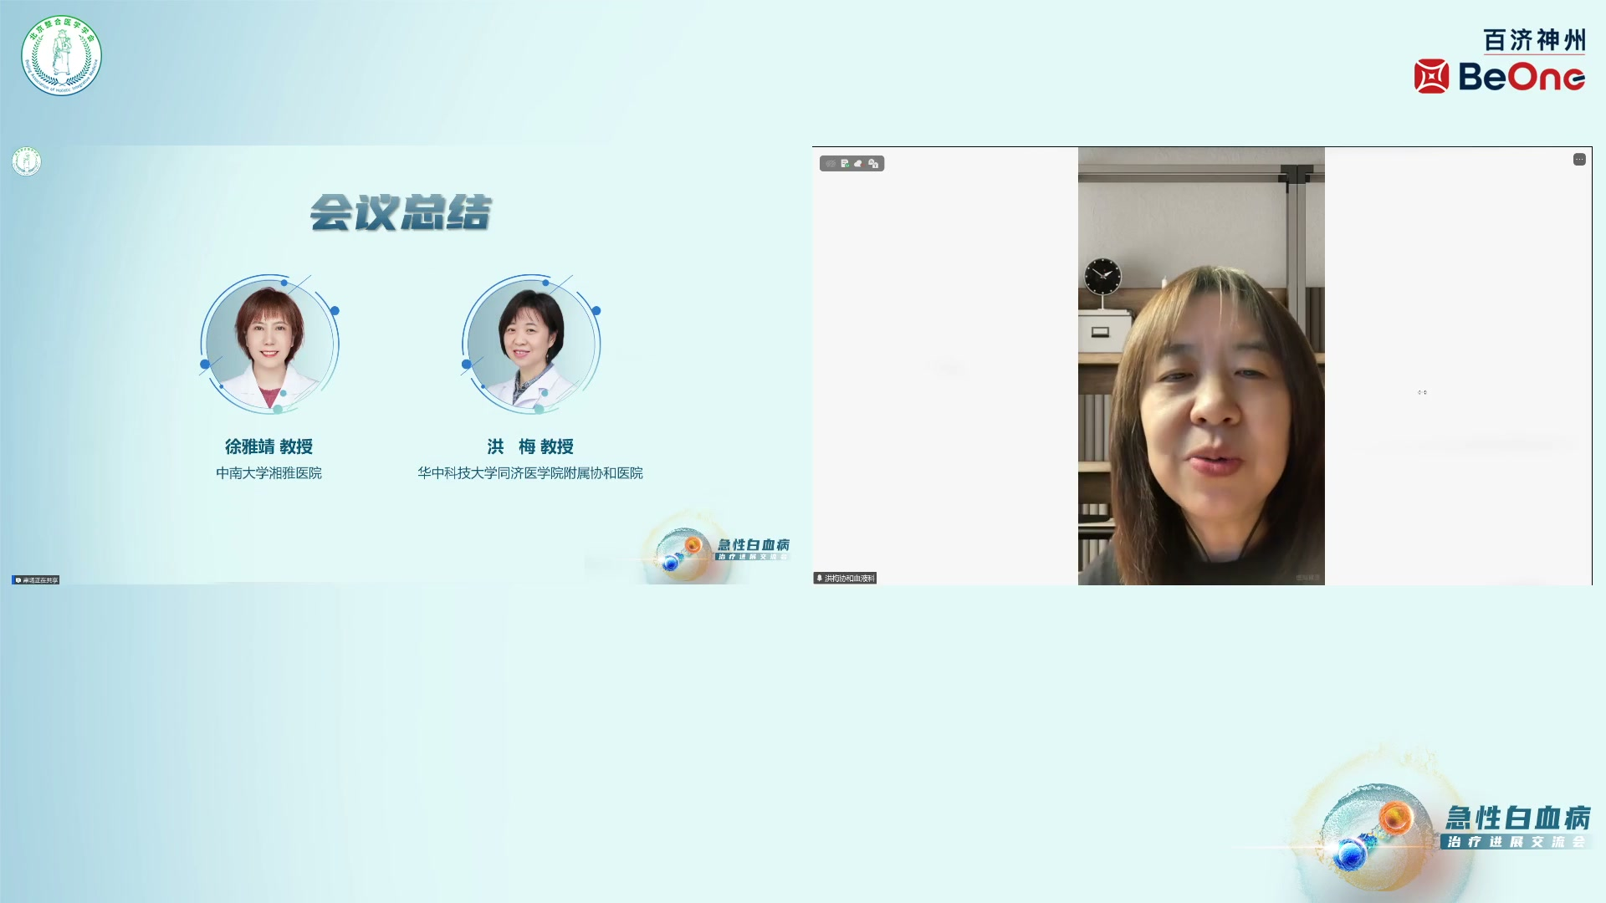Click the speaker's webcam video
This screenshot has height=903, width=1606.
[1201, 366]
